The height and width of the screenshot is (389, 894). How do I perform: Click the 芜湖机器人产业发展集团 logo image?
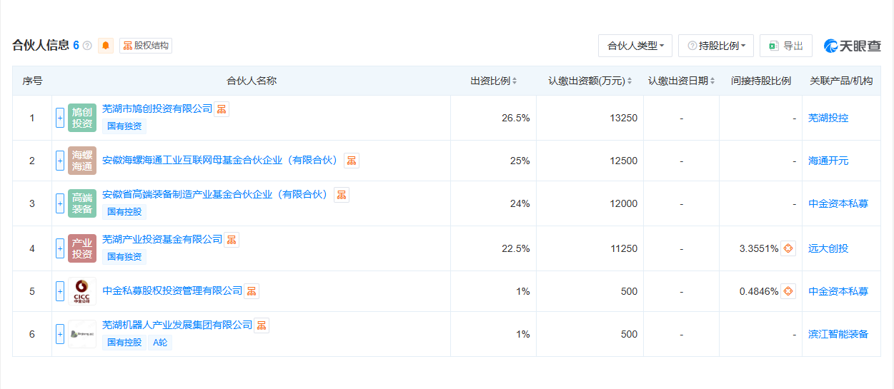point(82,334)
